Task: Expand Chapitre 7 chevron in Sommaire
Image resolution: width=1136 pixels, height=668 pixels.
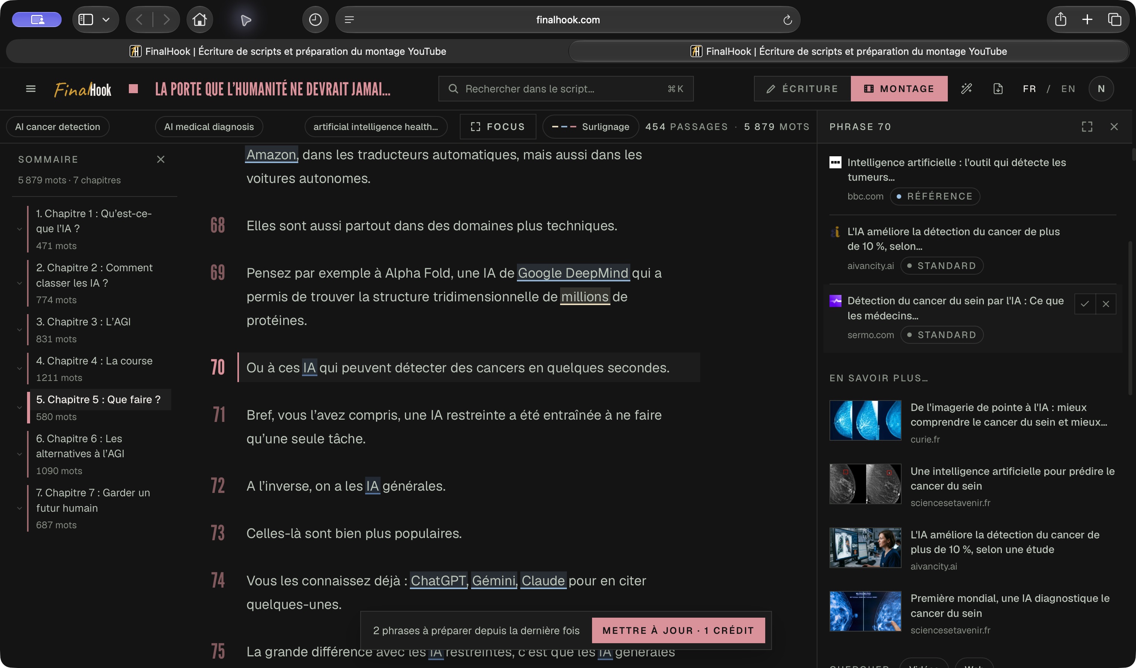Action: pos(20,508)
